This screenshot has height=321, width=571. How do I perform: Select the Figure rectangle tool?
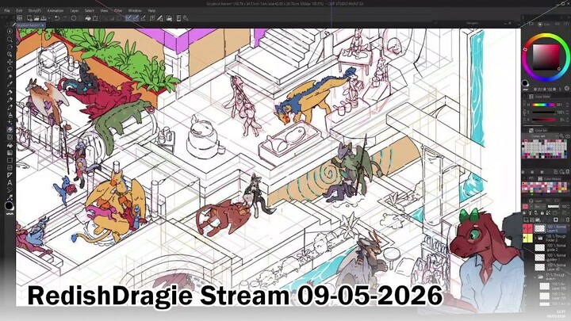(10, 160)
